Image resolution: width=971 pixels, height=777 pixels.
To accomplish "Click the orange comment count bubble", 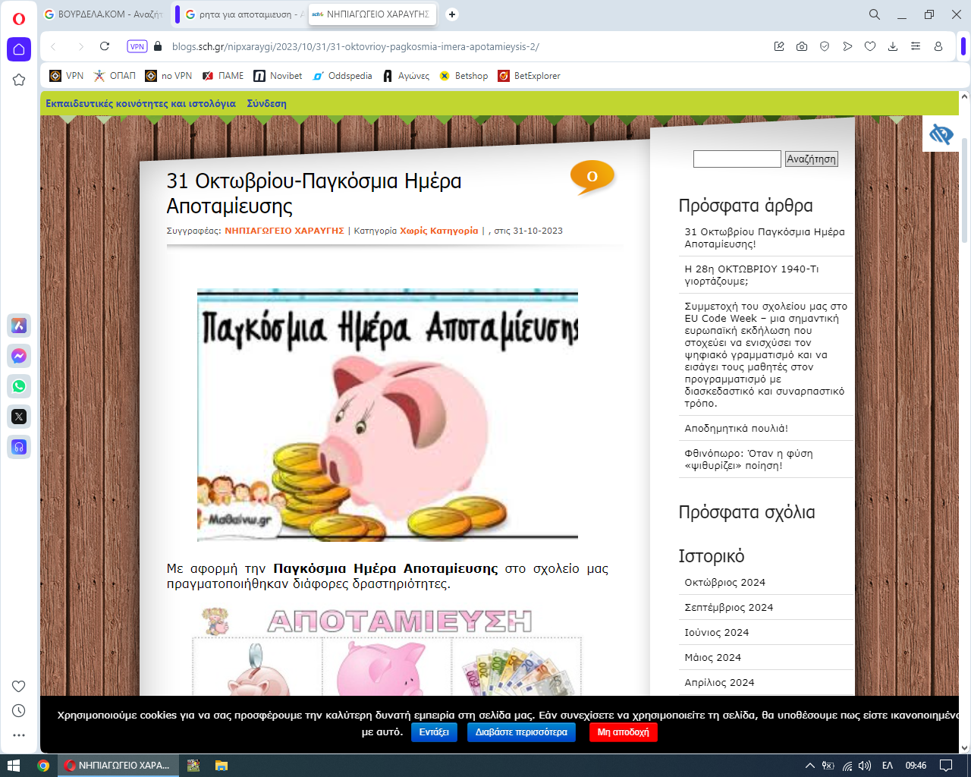I will [x=592, y=177].
